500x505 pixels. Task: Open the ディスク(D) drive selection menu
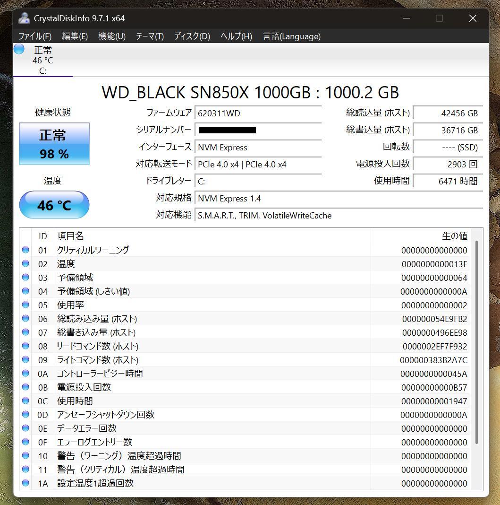(191, 36)
